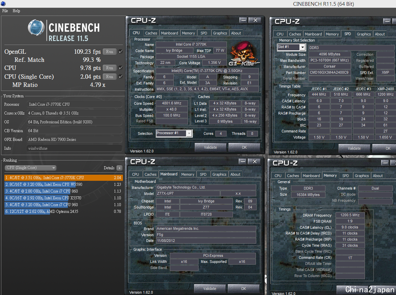Select ranking row AMD Opteron 2435
Viewport: 396px width, 295px height.
pyautogui.click(x=63, y=212)
